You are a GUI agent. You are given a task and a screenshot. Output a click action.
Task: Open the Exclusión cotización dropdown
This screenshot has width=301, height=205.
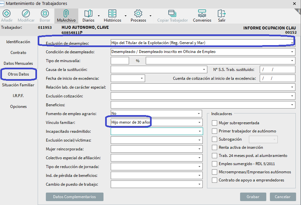coord(203,96)
